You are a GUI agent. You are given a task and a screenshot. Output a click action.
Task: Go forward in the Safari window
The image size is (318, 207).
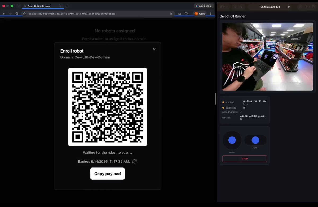tap(241, 7)
